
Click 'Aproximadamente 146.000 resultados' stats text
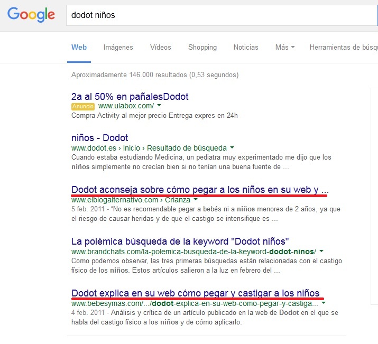155,75
